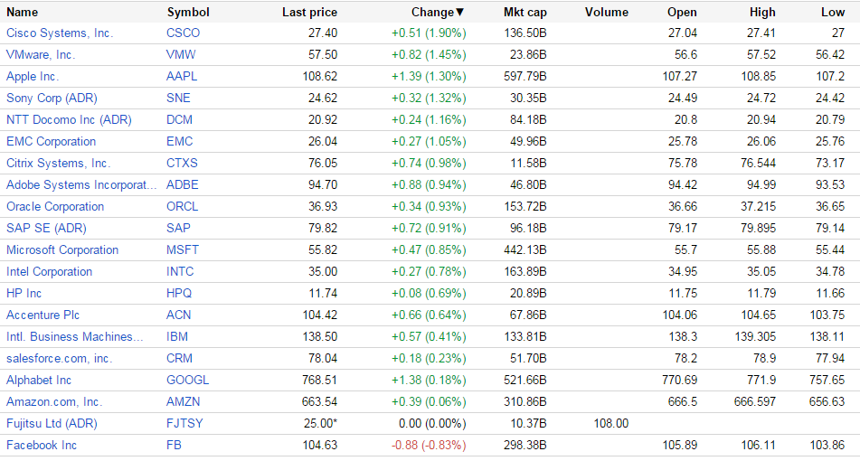Select the NTT Docomo Inc (ADR) link

[x=66, y=119]
